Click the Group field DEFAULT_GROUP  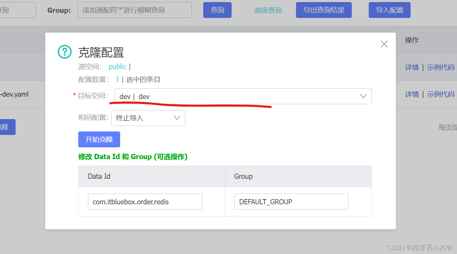click(292, 202)
